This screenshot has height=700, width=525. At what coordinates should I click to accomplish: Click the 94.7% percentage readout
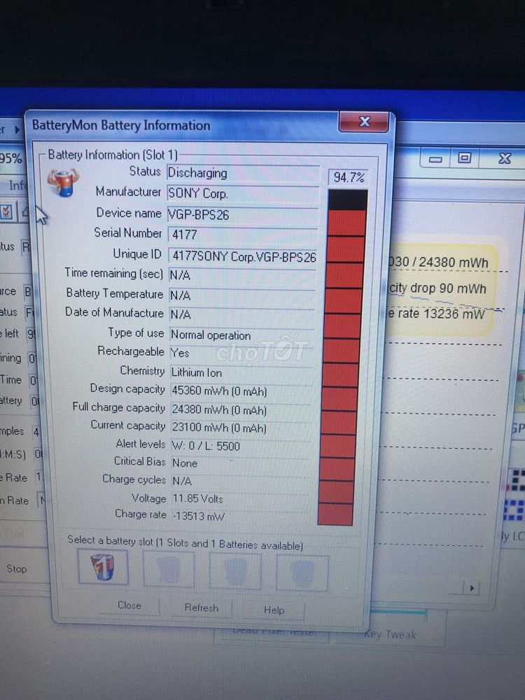349,178
